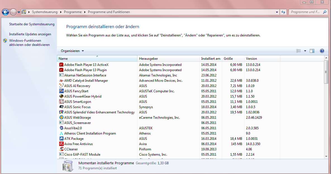
Task: Expand the view options dropdown arrow
Action: click(x=305, y=51)
